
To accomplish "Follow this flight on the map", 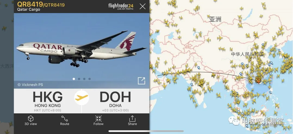I will tap(98, 120).
